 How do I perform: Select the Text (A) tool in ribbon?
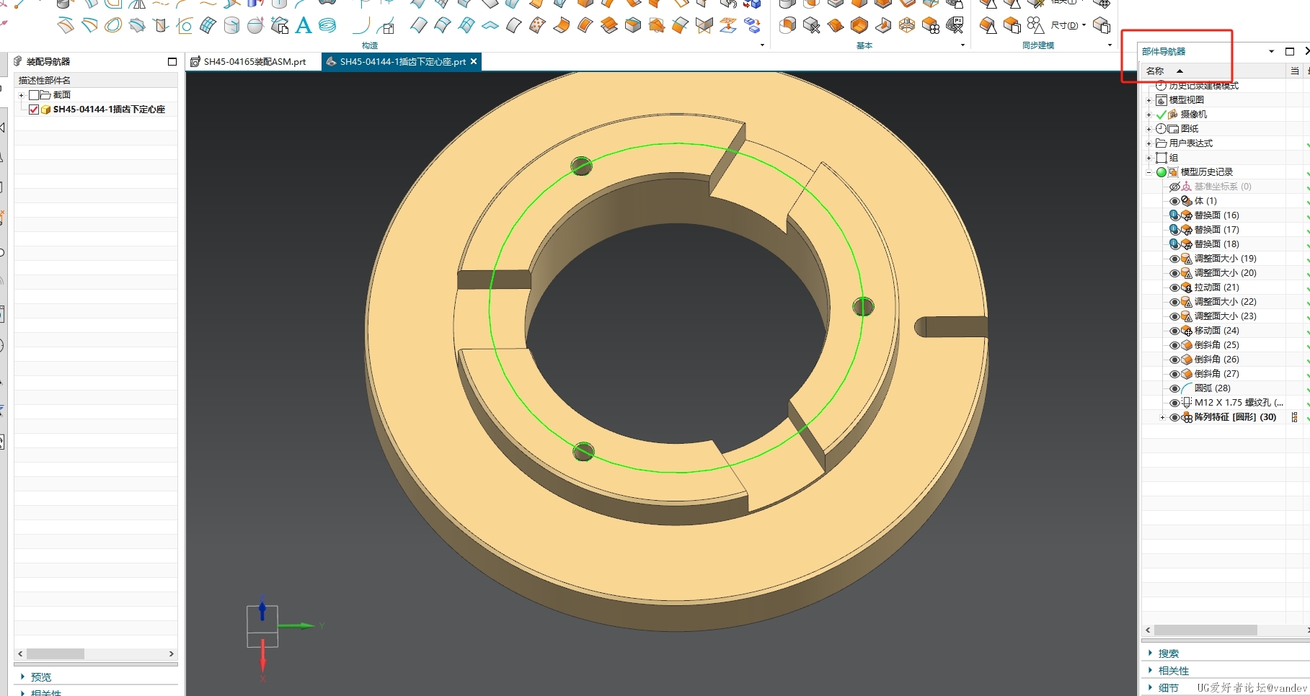[x=304, y=26]
